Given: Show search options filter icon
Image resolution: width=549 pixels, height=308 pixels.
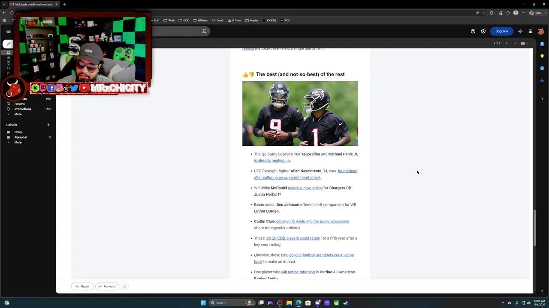Looking at the screenshot, I should coord(204,31).
